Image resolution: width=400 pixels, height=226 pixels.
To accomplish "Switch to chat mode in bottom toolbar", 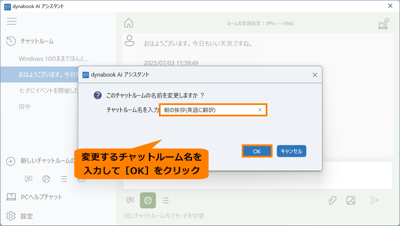I will pos(130,200).
